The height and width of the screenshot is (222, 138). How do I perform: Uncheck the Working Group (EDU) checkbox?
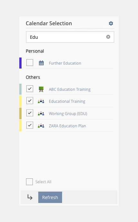30,113
